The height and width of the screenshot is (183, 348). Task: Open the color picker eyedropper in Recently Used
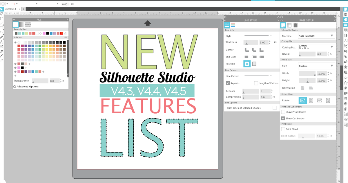tap(65, 33)
